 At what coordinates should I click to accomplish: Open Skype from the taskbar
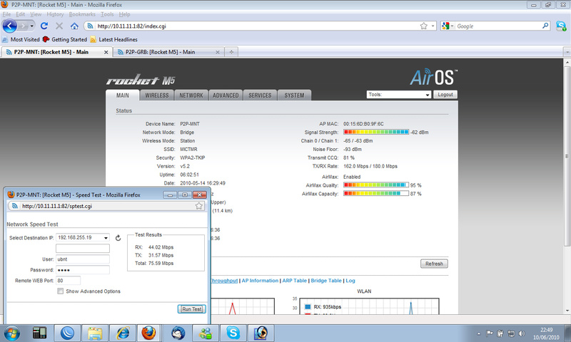coord(233,333)
